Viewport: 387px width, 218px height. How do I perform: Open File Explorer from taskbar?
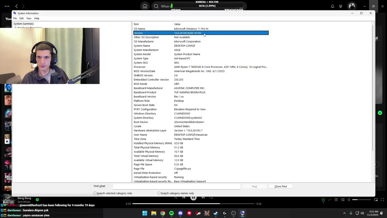tap(154, 213)
